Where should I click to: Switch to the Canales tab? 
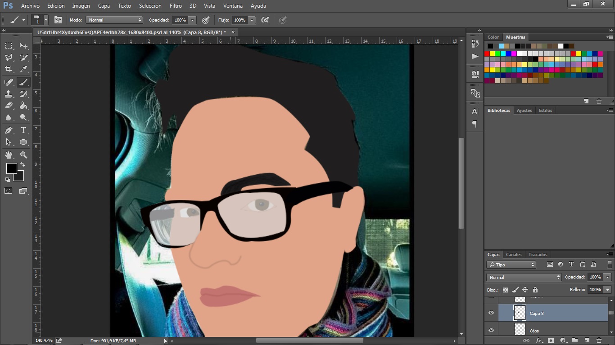(x=514, y=254)
